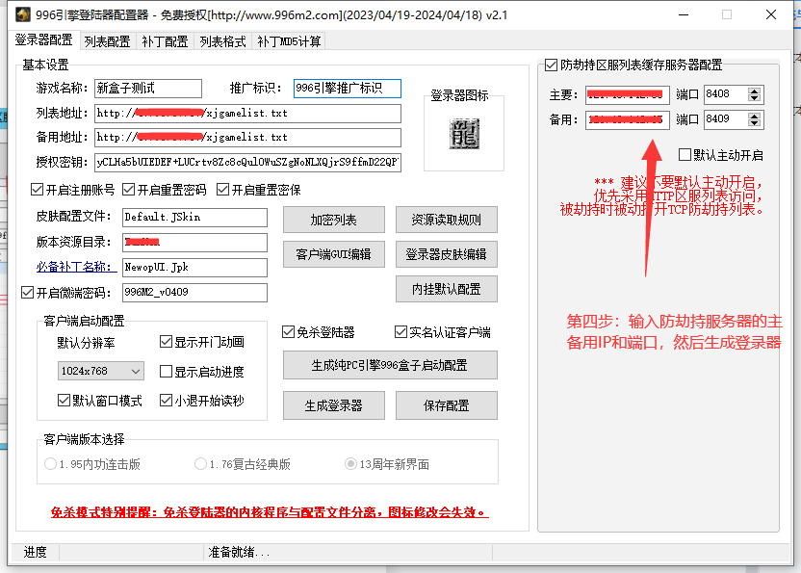
Task: Select the 1.76复古经典版 radio option
Action: pos(200,464)
